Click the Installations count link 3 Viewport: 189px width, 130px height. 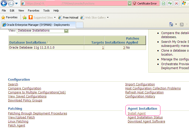point(124,48)
